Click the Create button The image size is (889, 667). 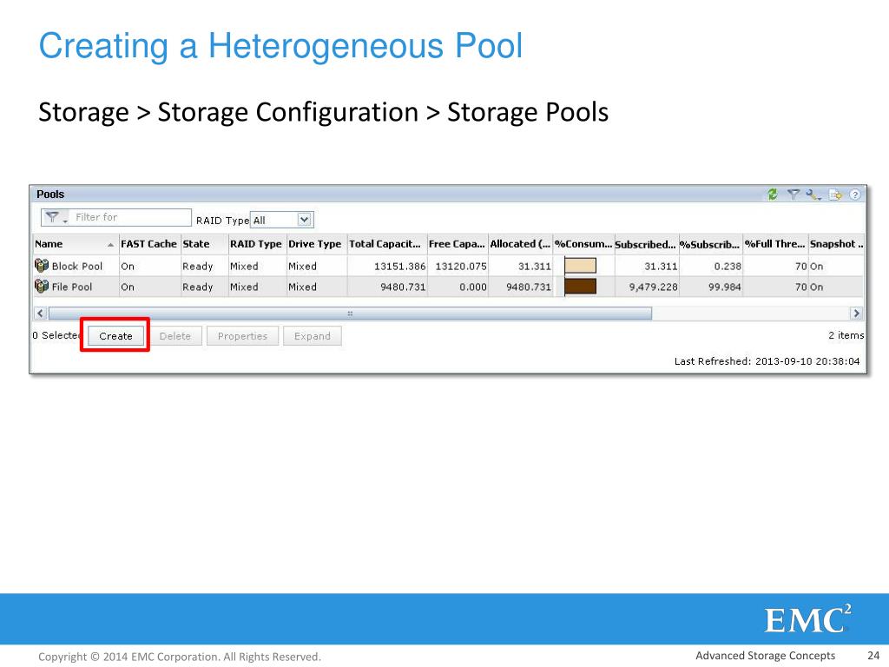(x=115, y=336)
